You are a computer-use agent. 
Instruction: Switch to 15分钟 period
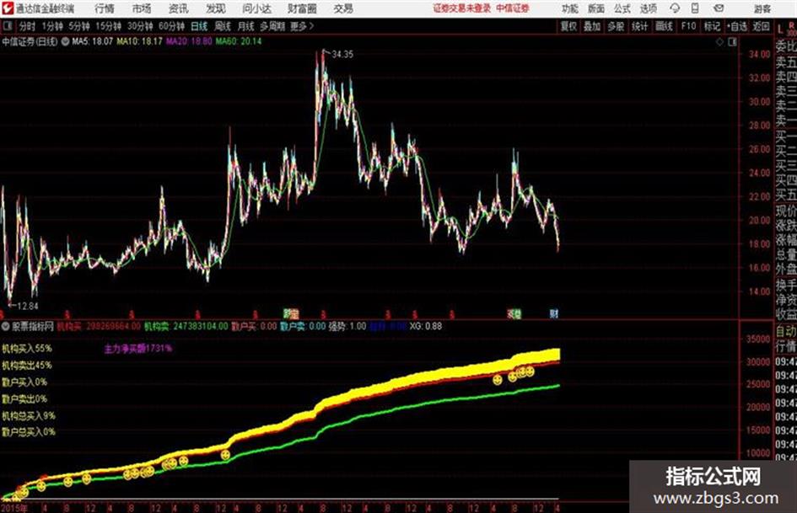(109, 26)
